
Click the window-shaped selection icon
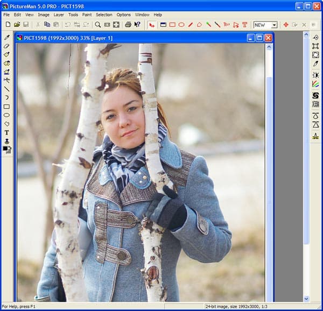163,25
